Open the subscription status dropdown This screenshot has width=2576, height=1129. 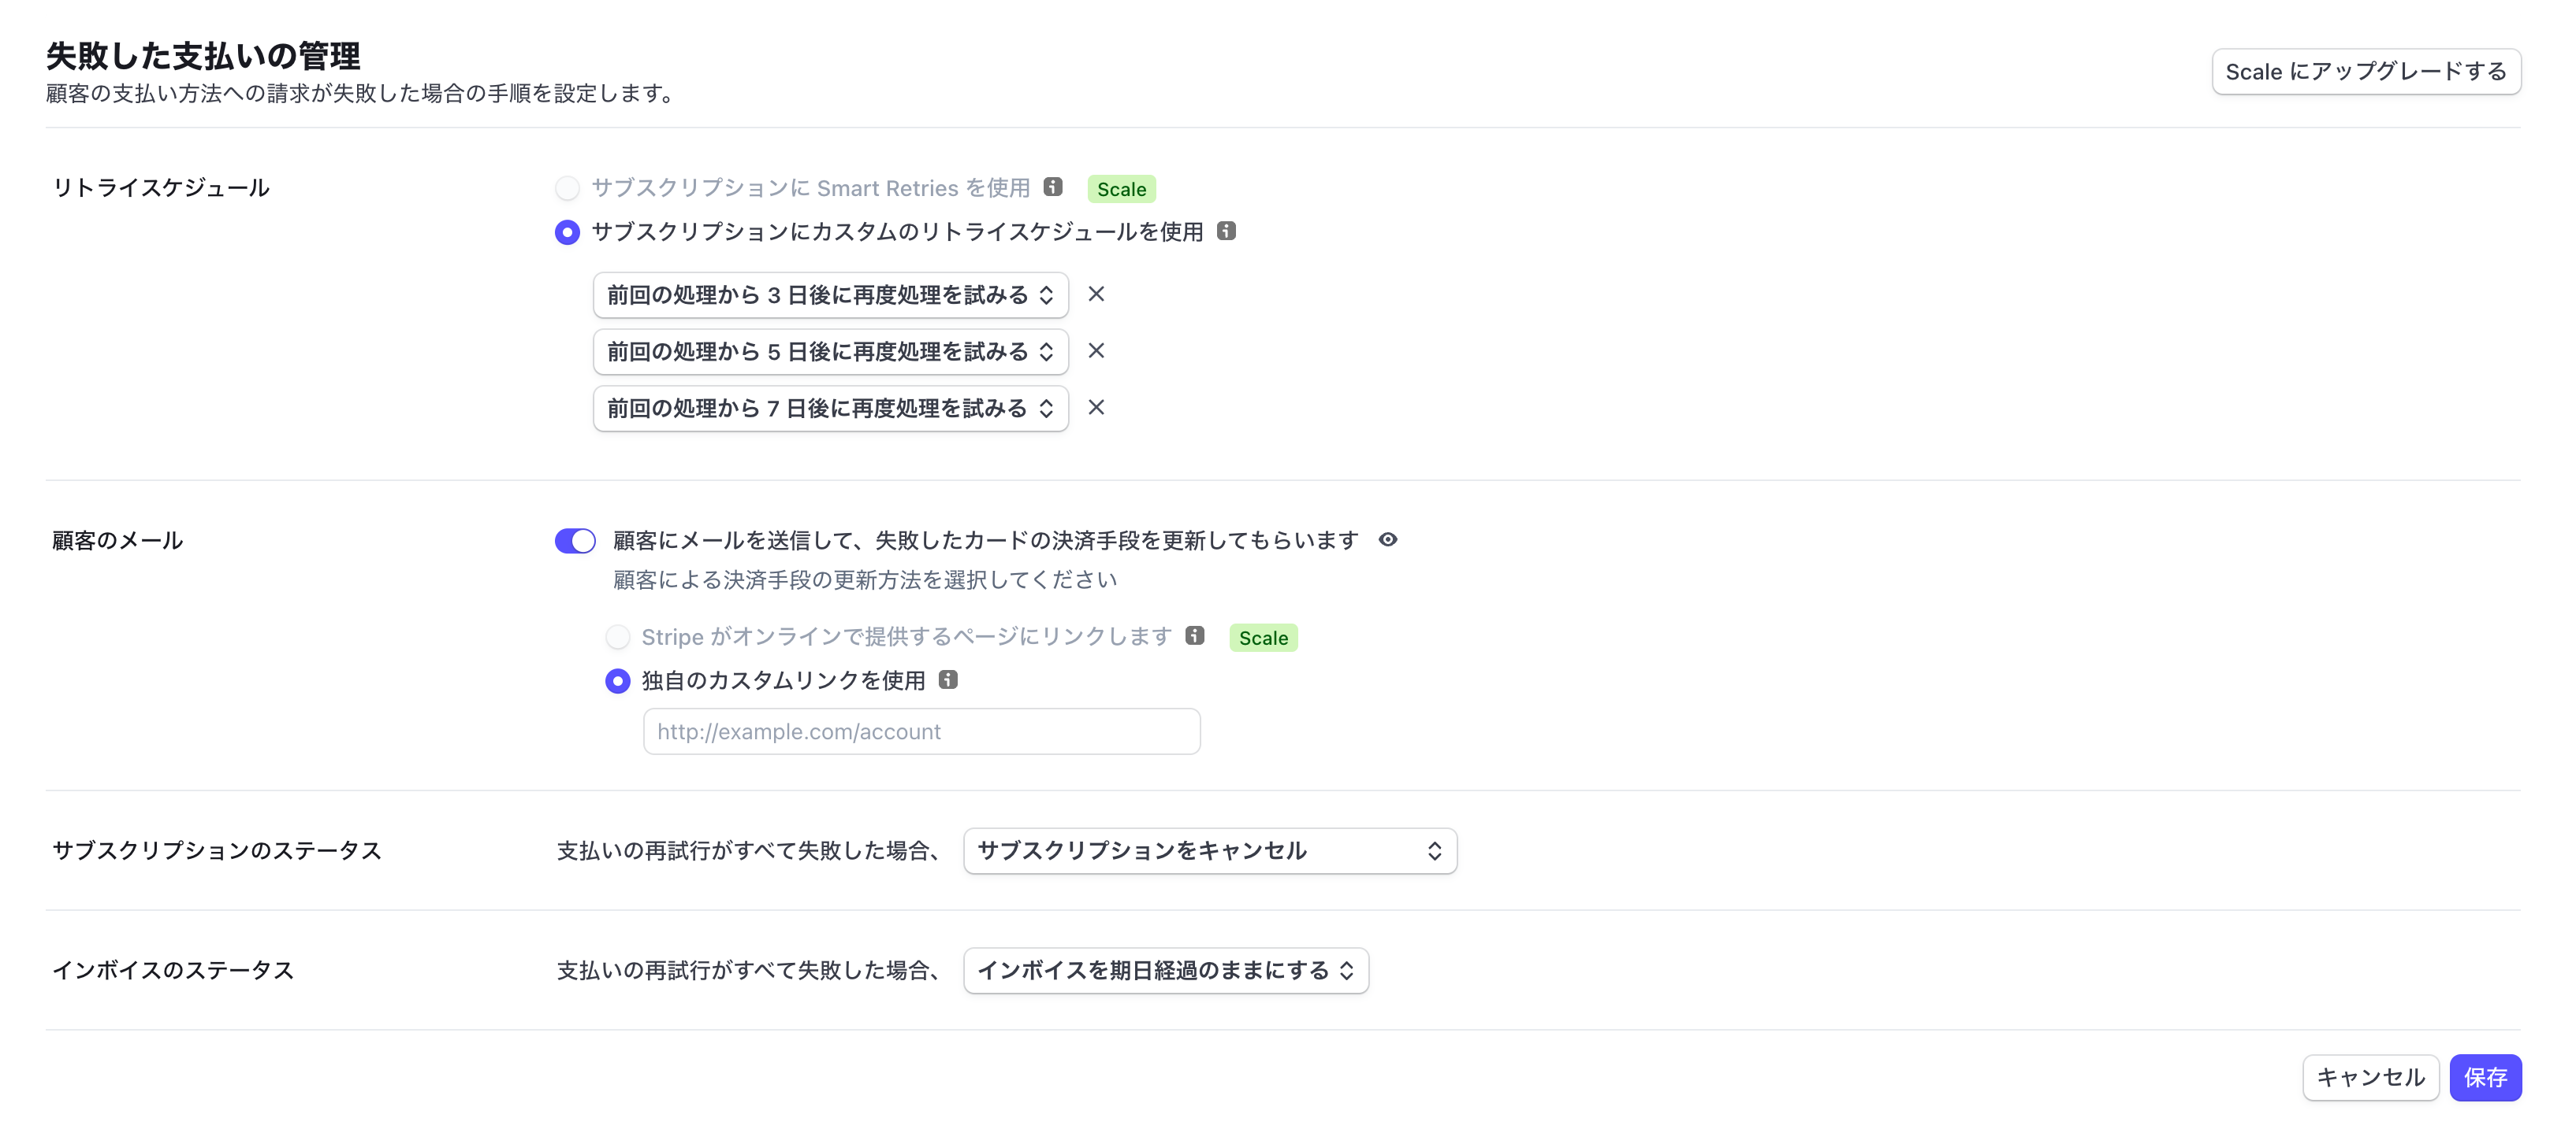(1210, 851)
